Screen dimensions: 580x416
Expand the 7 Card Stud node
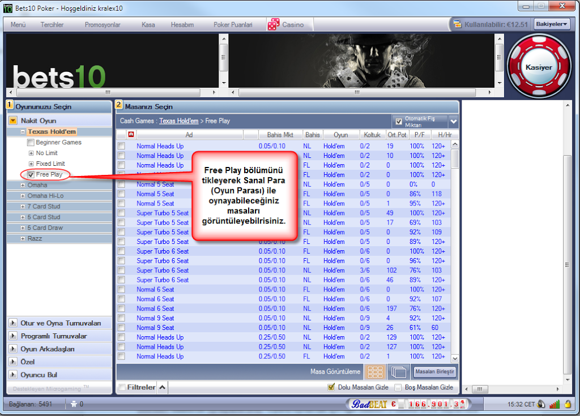coord(23,207)
